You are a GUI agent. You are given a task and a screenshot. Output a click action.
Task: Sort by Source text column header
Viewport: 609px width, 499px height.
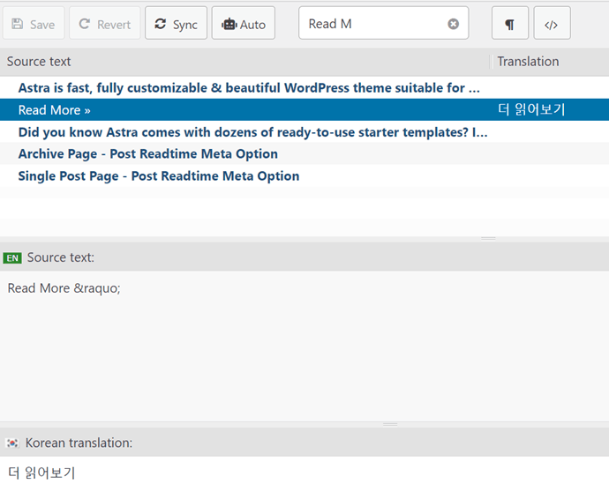244,62
